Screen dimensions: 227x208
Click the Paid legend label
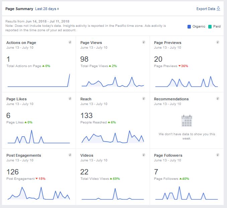[x=217, y=27]
